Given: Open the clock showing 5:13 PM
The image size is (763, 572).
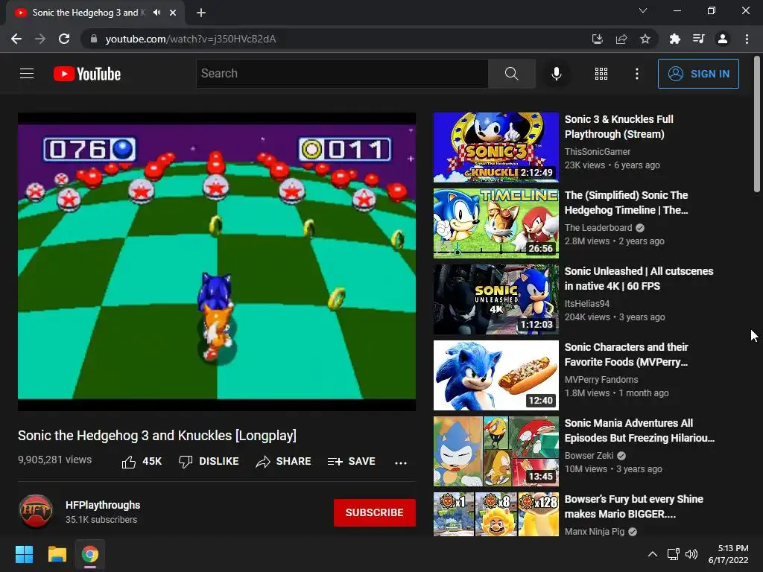Looking at the screenshot, I should (728, 554).
